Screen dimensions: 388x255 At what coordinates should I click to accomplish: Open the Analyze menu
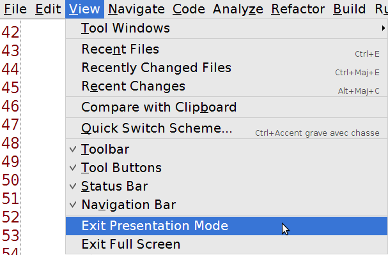[x=238, y=9]
